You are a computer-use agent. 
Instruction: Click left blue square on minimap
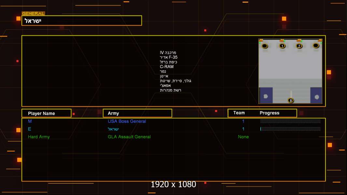[x=266, y=95]
